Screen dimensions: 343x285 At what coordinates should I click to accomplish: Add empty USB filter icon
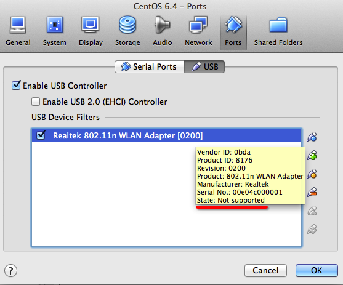pyautogui.click(x=312, y=137)
